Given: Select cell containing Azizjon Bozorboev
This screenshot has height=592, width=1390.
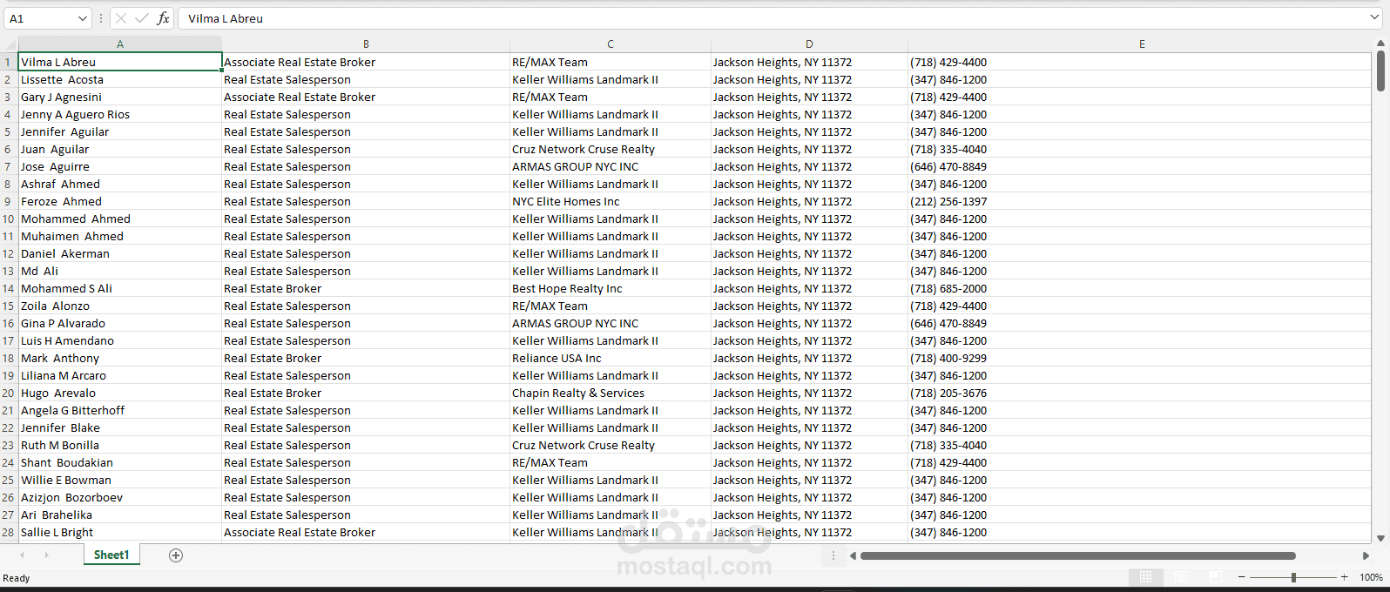Looking at the screenshot, I should tap(120, 497).
